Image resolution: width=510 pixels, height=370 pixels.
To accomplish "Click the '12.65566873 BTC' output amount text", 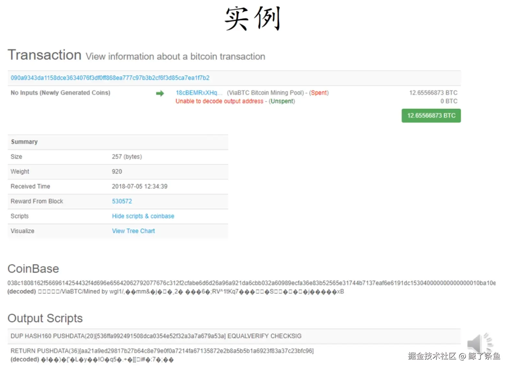I will click(x=433, y=93).
